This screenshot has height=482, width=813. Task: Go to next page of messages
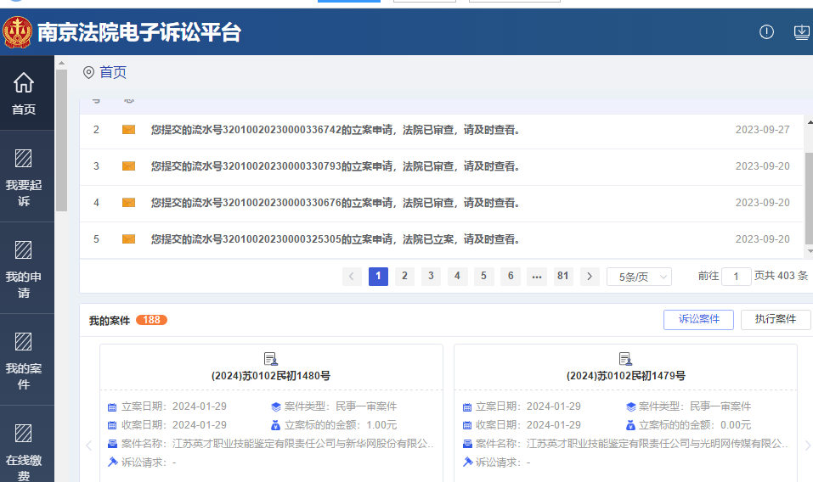point(590,276)
